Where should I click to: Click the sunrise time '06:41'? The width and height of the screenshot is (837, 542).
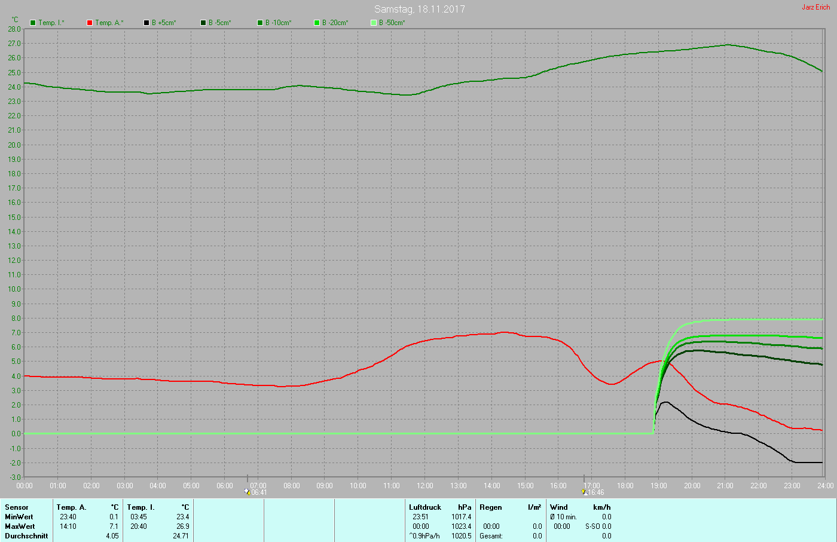(x=259, y=492)
